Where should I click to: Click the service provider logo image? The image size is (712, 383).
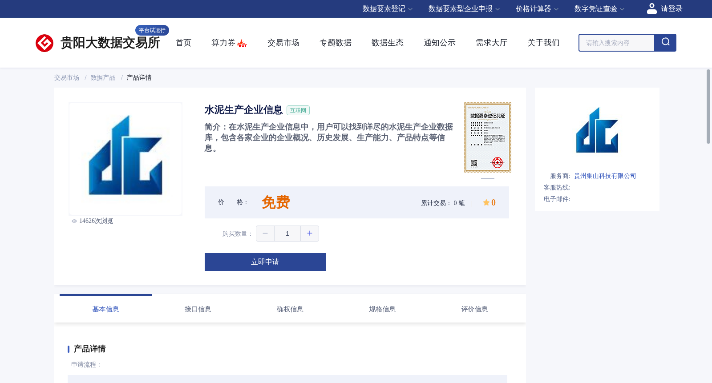pyautogui.click(x=597, y=130)
